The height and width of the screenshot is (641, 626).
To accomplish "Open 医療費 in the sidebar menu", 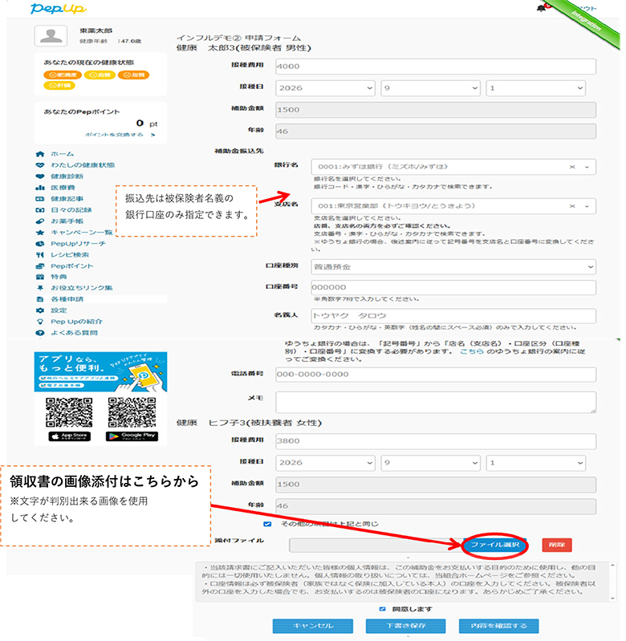I will tap(63, 188).
